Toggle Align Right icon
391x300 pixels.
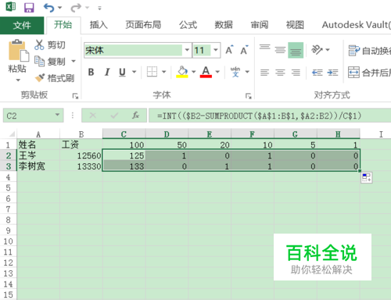296,72
